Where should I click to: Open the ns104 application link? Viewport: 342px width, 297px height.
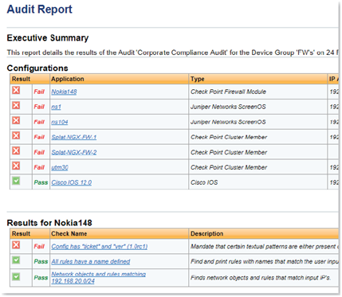coord(60,122)
